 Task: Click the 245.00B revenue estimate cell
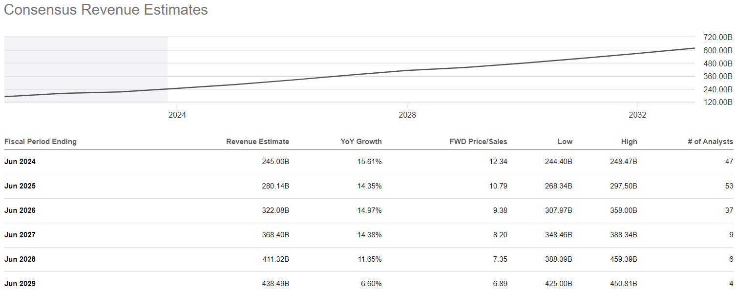click(x=275, y=162)
